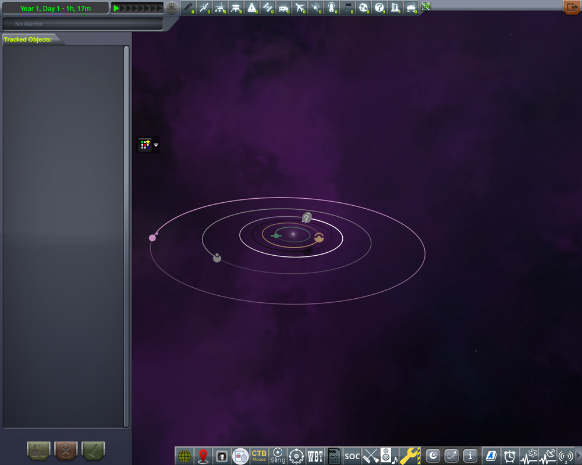Click the tracked objects list scrollbar

tap(126, 237)
